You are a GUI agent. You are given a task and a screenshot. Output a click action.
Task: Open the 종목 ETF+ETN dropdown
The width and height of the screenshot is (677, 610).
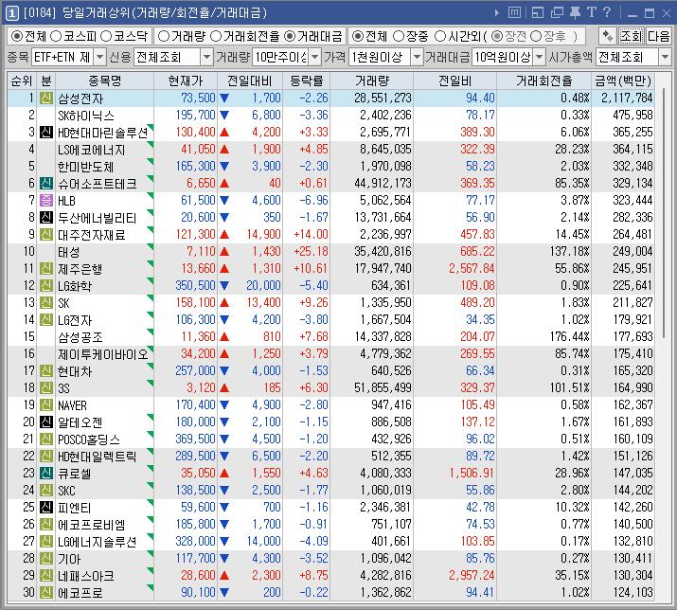coord(99,57)
